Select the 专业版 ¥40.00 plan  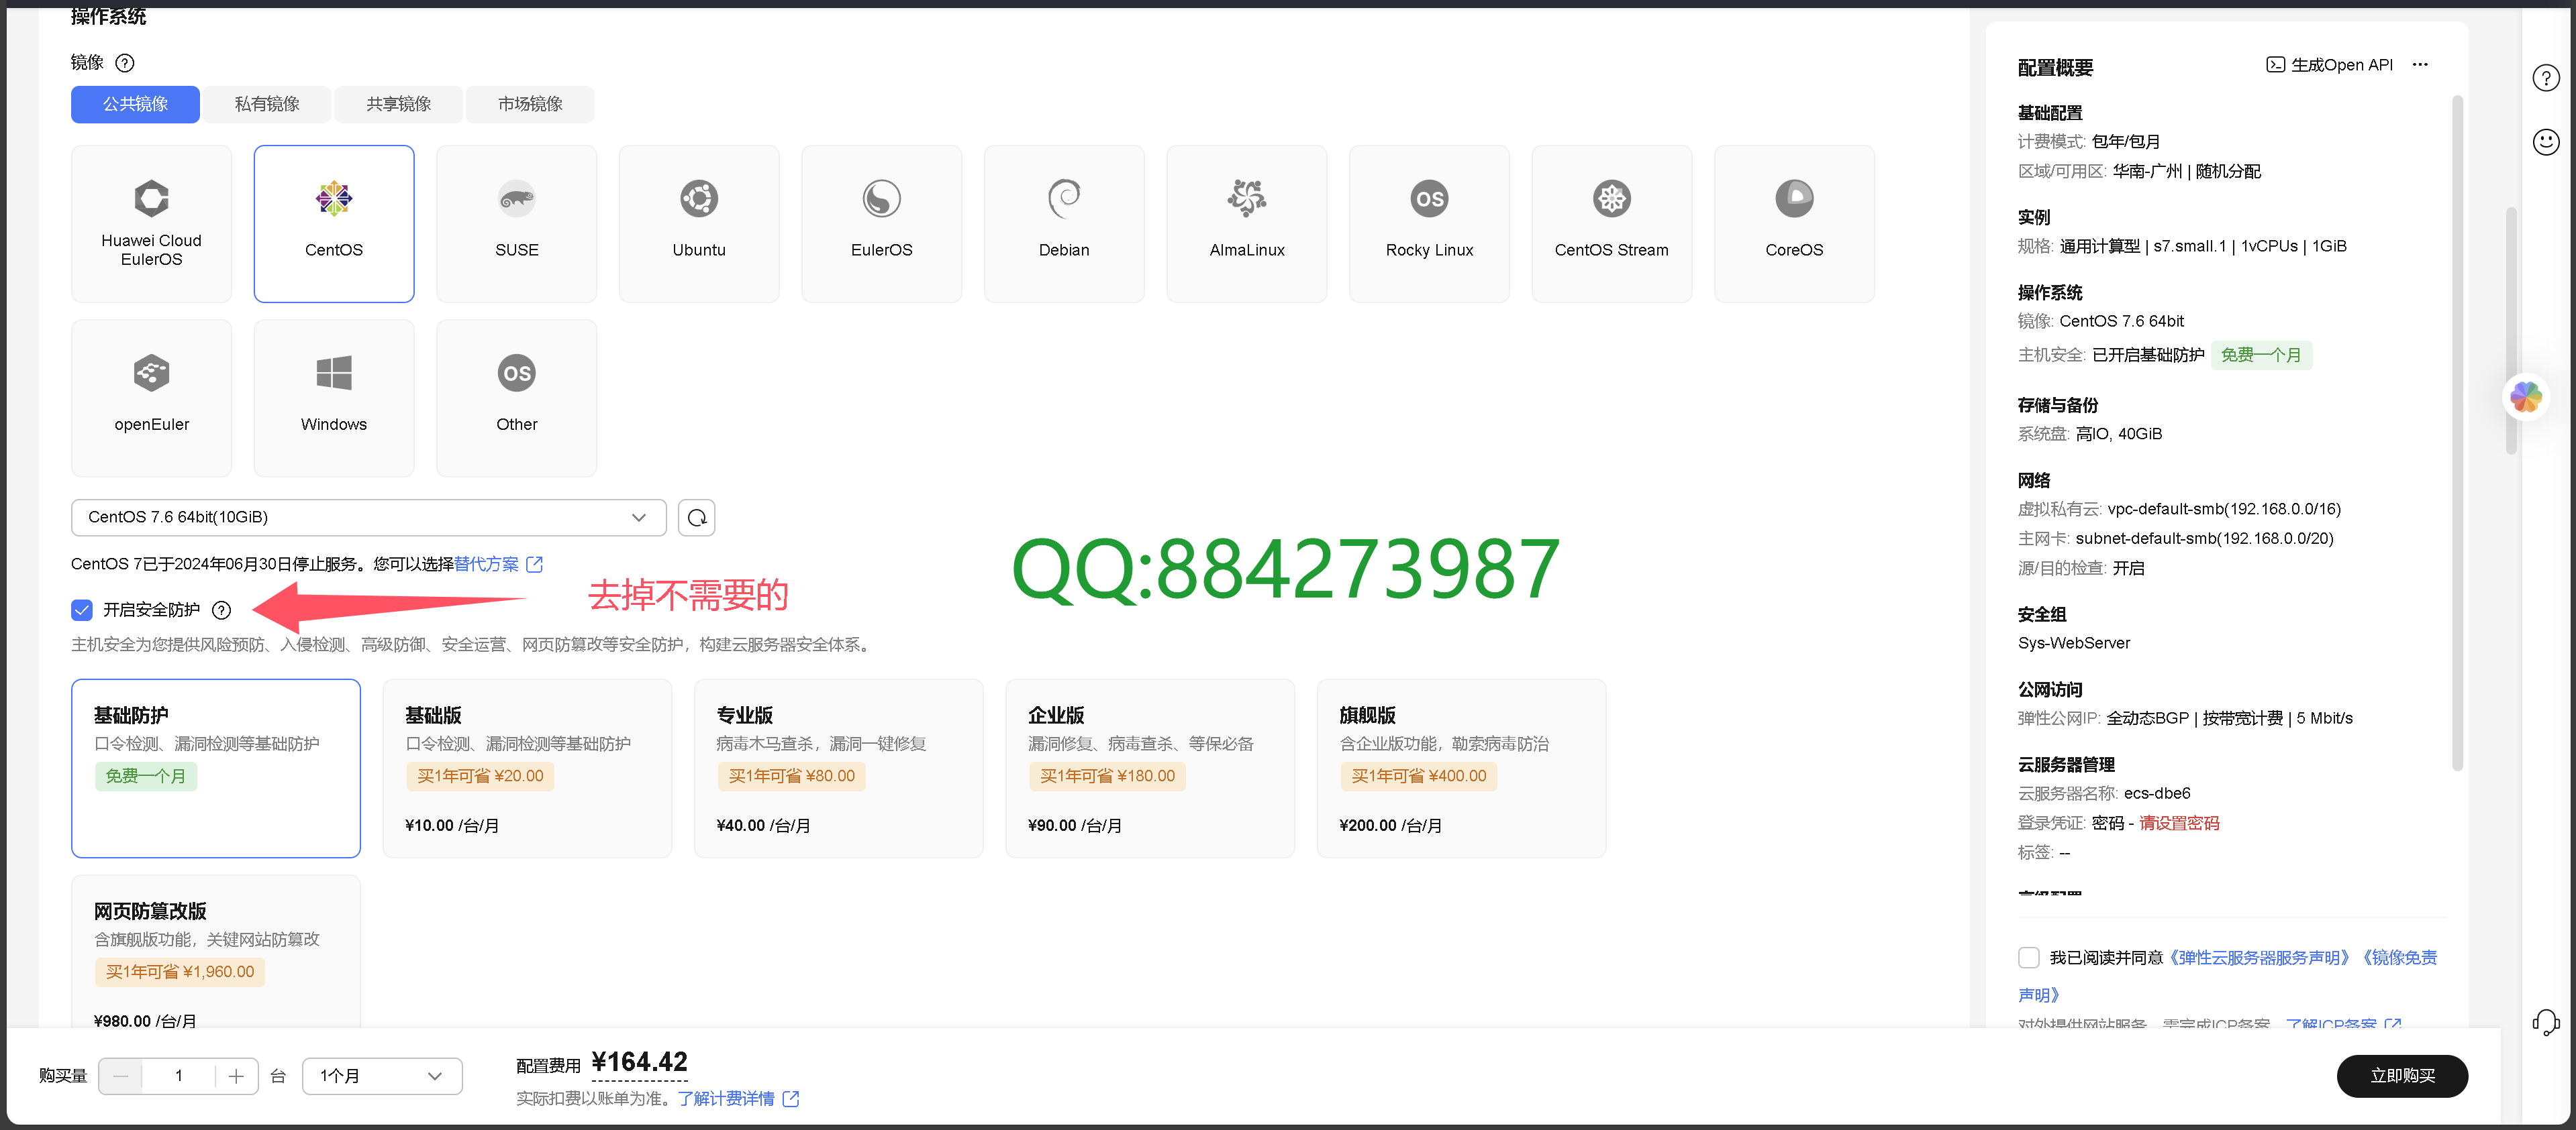pyautogui.click(x=838, y=769)
